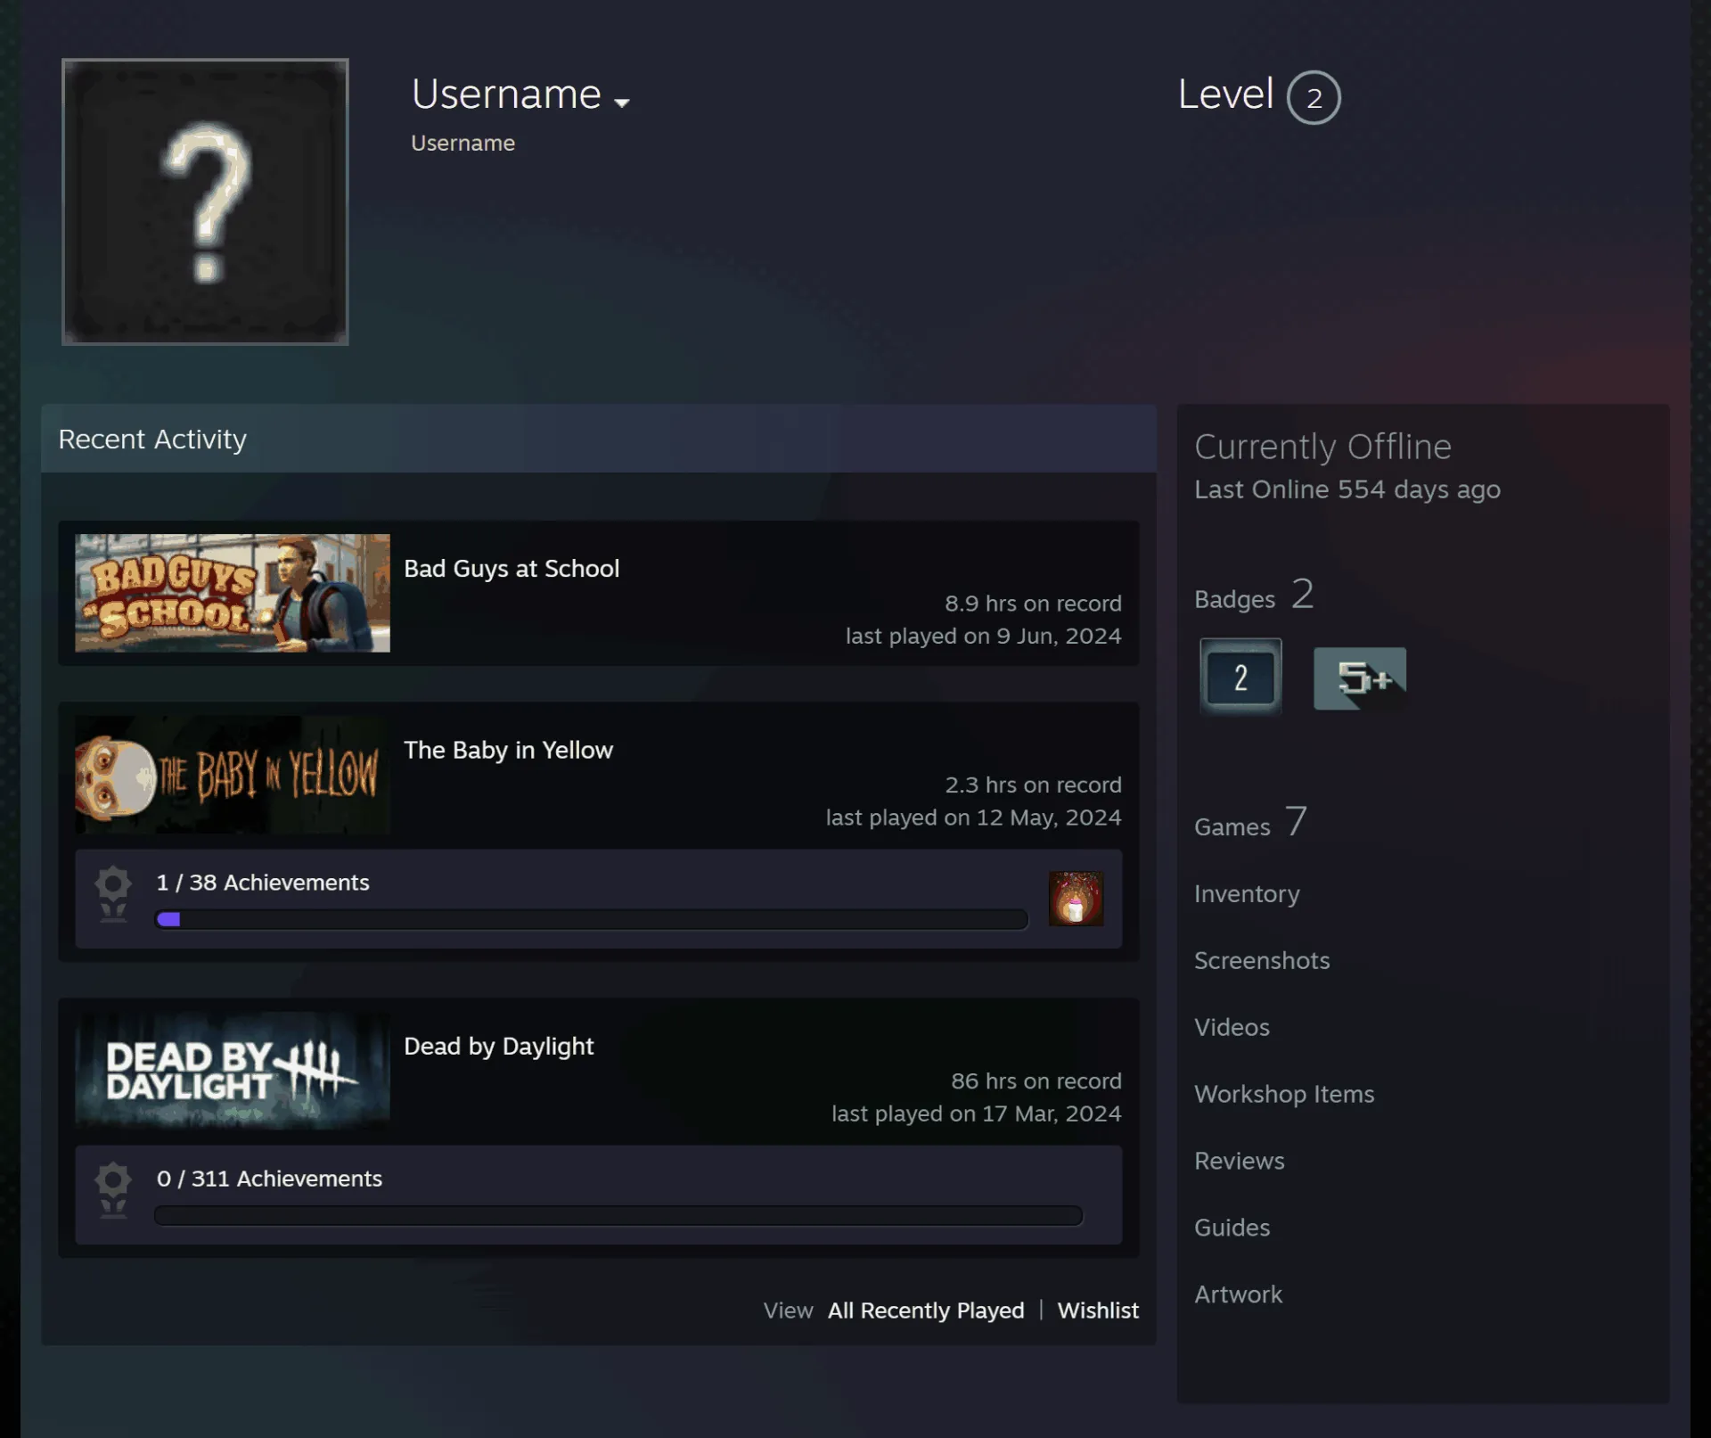Click the Baby in Yellow achievement progress bar

(592, 919)
